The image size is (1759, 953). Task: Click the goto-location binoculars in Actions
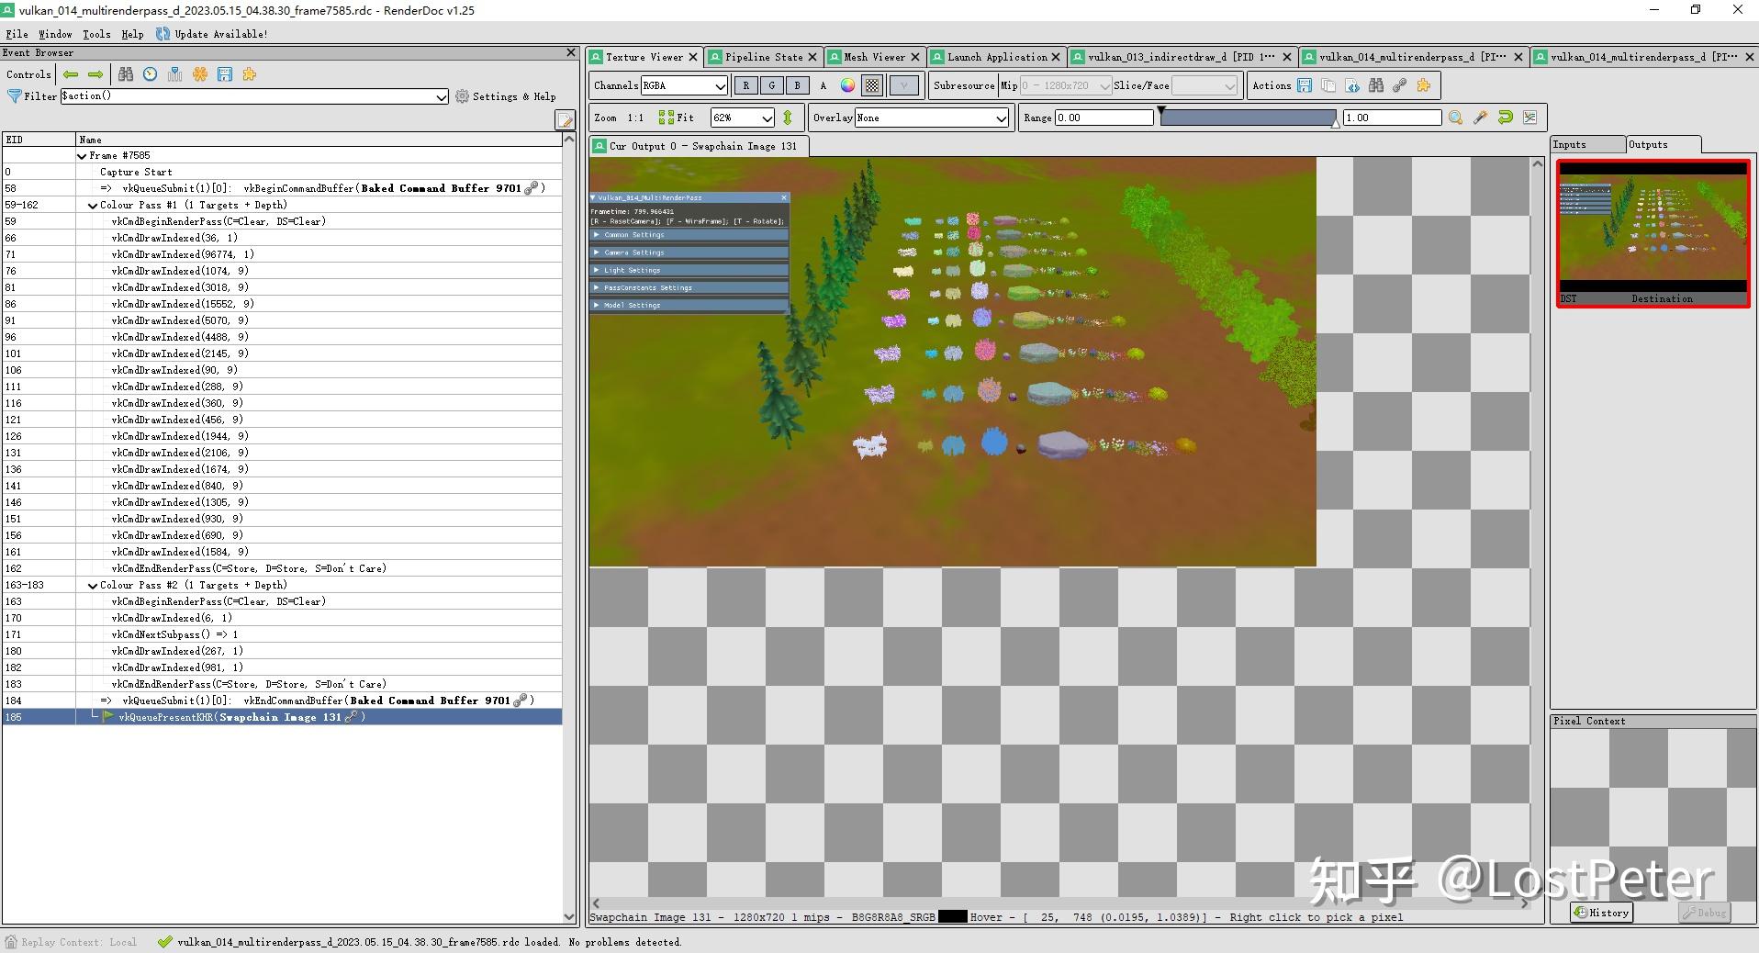coord(1376,85)
